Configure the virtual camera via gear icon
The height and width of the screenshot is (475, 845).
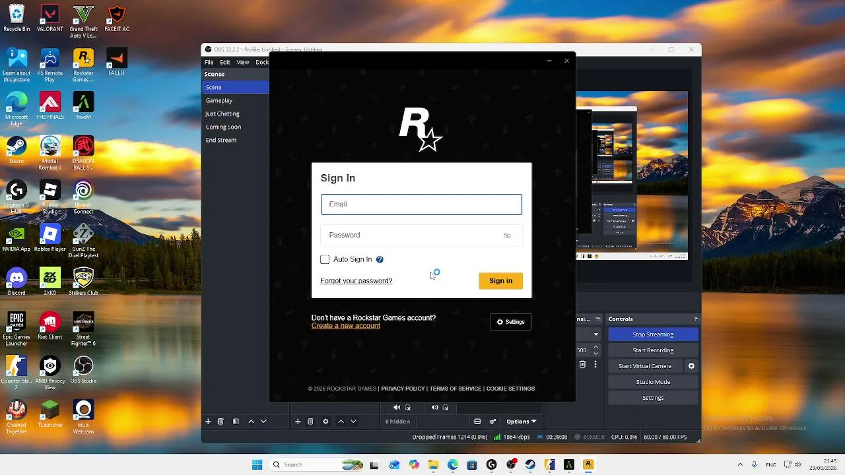[x=691, y=366]
